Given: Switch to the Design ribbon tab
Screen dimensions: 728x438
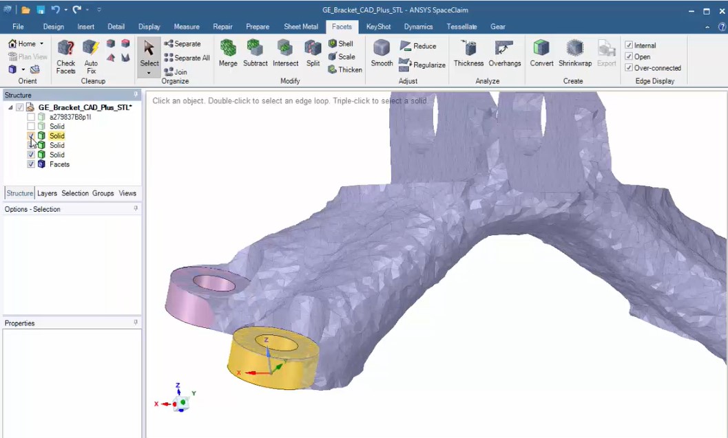Looking at the screenshot, I should 54,27.
